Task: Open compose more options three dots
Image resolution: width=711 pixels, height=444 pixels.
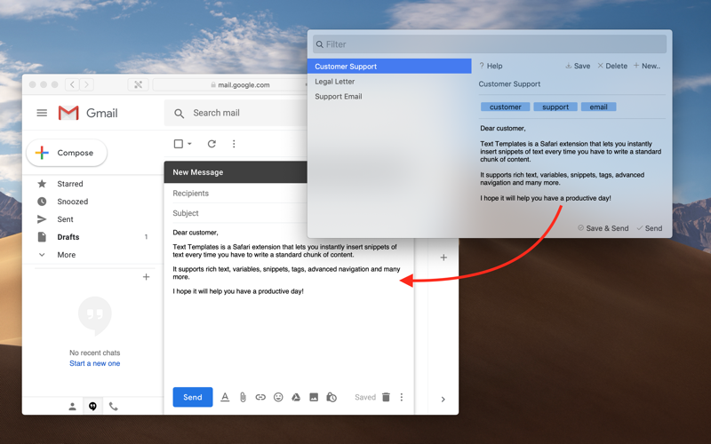Action: coord(402,397)
